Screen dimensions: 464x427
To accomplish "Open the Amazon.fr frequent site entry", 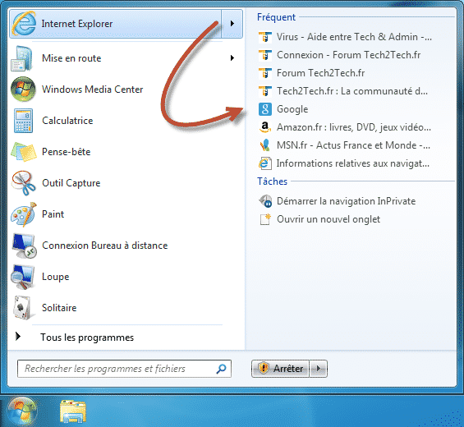I will click(345, 127).
